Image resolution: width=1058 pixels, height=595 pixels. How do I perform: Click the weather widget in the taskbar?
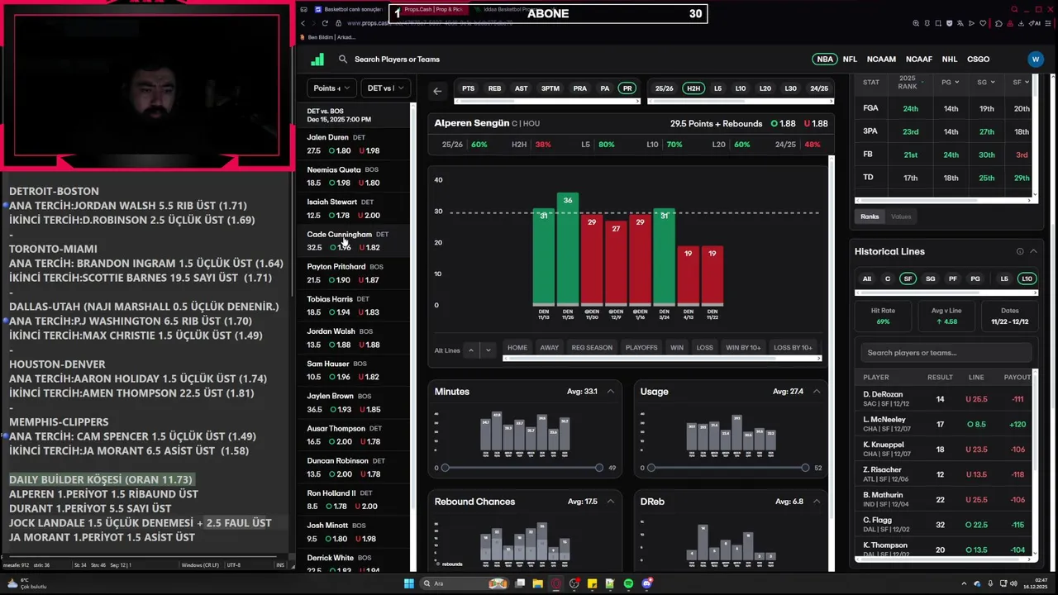(x=26, y=583)
